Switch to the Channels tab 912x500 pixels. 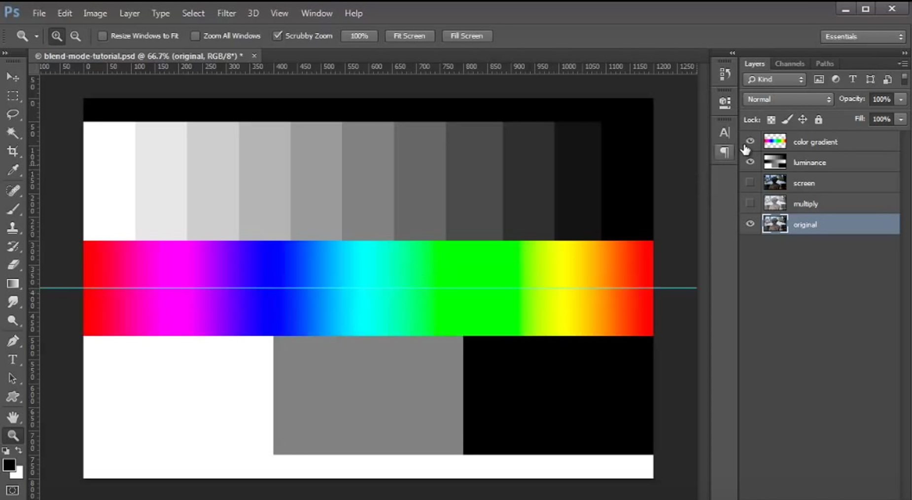789,63
